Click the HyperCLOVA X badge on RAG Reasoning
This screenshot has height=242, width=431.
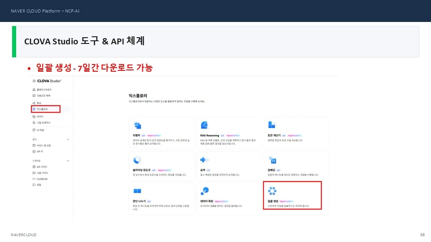(x=233, y=135)
